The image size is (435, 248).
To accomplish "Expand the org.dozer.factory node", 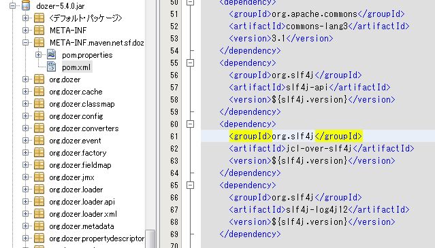I will 25,152.
